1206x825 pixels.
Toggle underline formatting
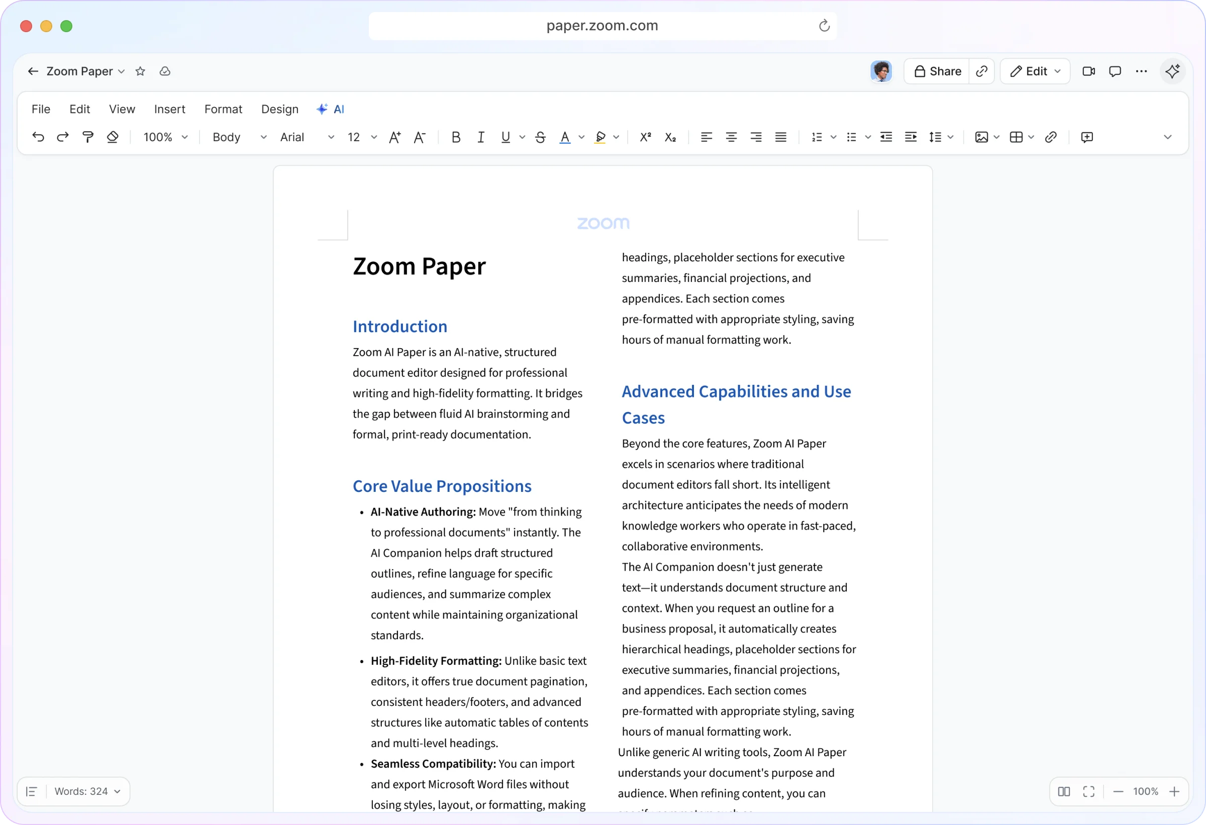point(506,137)
